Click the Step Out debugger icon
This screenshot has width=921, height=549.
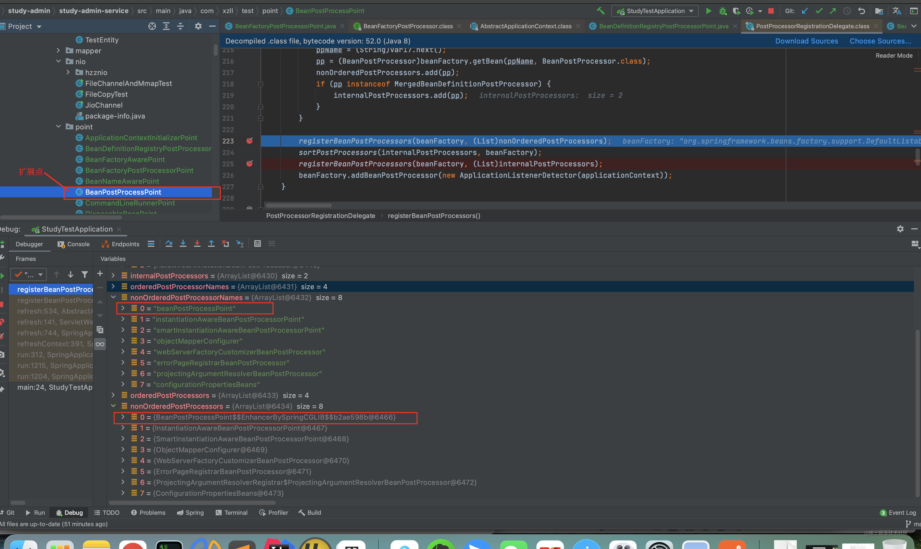211,244
